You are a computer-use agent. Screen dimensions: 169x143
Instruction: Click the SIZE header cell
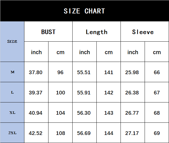[x=12, y=42]
